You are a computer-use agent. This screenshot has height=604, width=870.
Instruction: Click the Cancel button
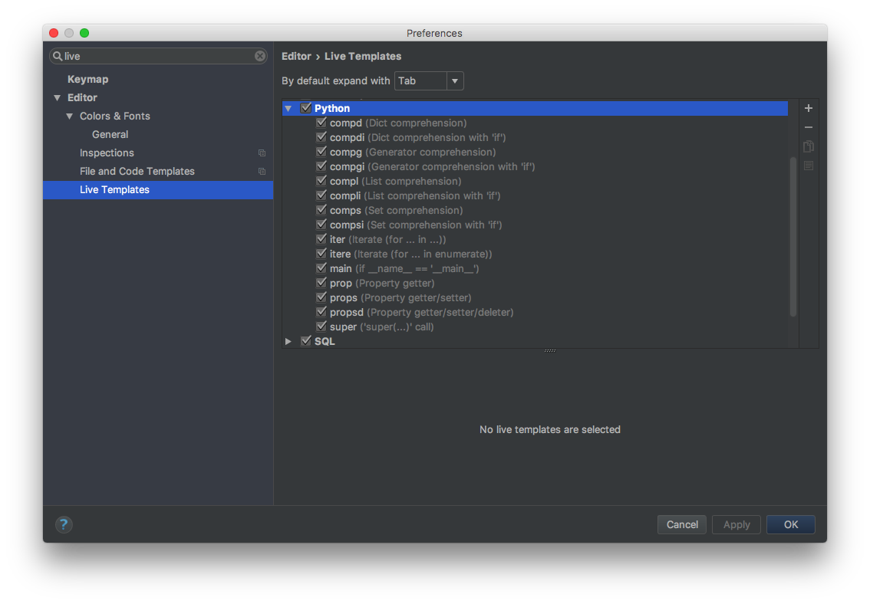coord(682,524)
